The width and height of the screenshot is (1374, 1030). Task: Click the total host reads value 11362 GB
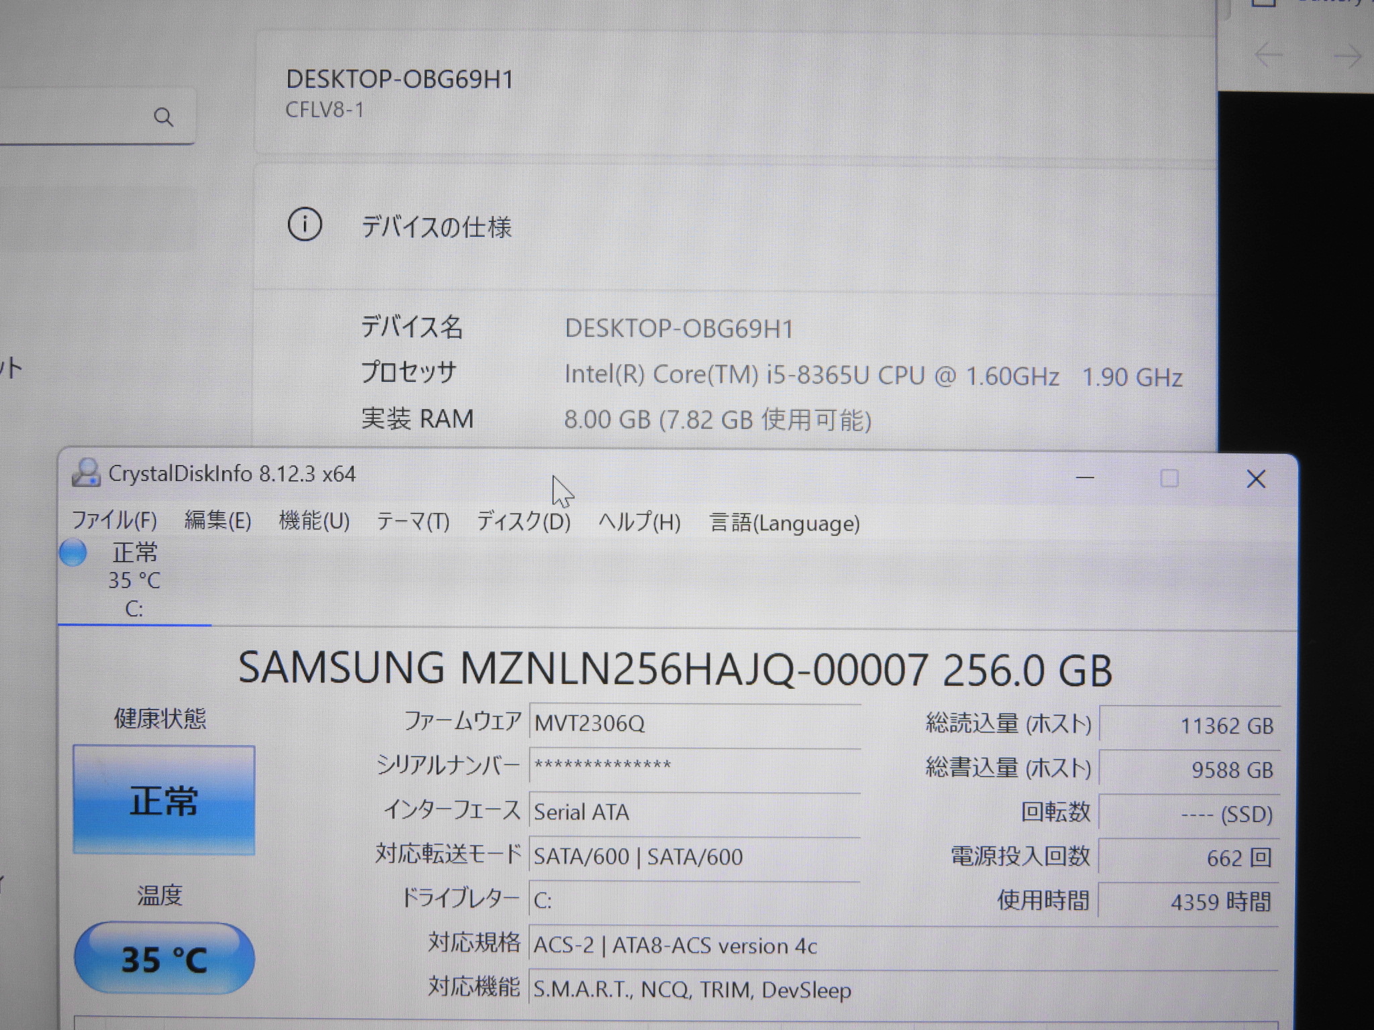coord(1190,726)
